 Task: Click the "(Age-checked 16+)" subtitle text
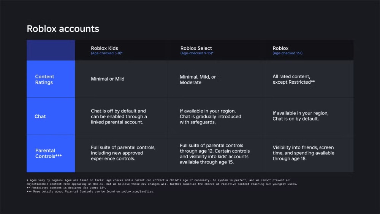[x=287, y=53]
